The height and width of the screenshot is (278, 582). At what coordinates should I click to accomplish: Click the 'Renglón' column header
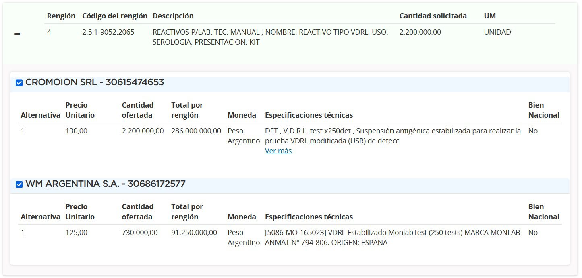[x=61, y=16]
